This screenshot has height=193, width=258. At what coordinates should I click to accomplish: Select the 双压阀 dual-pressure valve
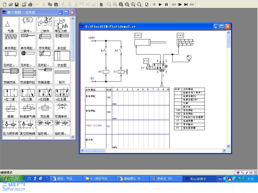45,110
